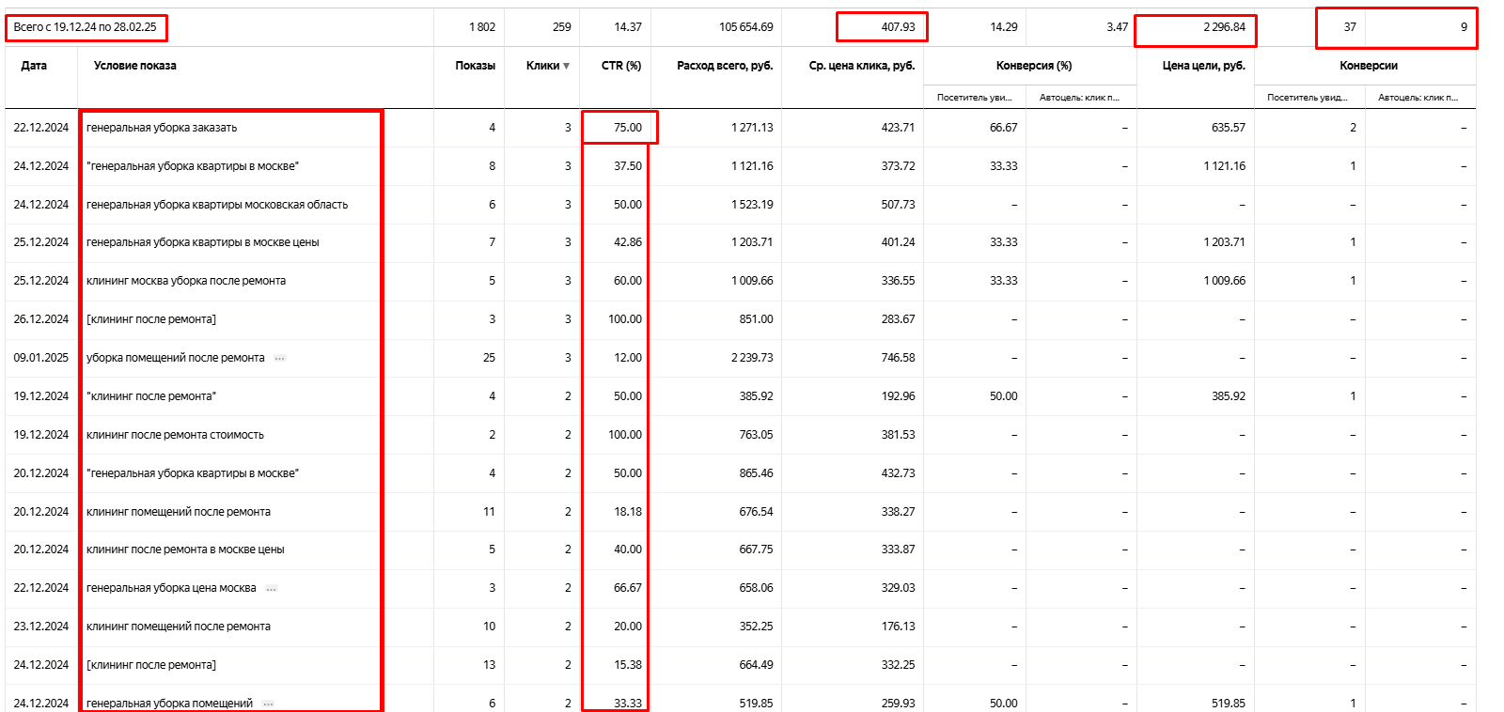The image size is (1504, 712).
Task: Open keyword 'клининг после ремонта стоимость'
Action: click(175, 435)
